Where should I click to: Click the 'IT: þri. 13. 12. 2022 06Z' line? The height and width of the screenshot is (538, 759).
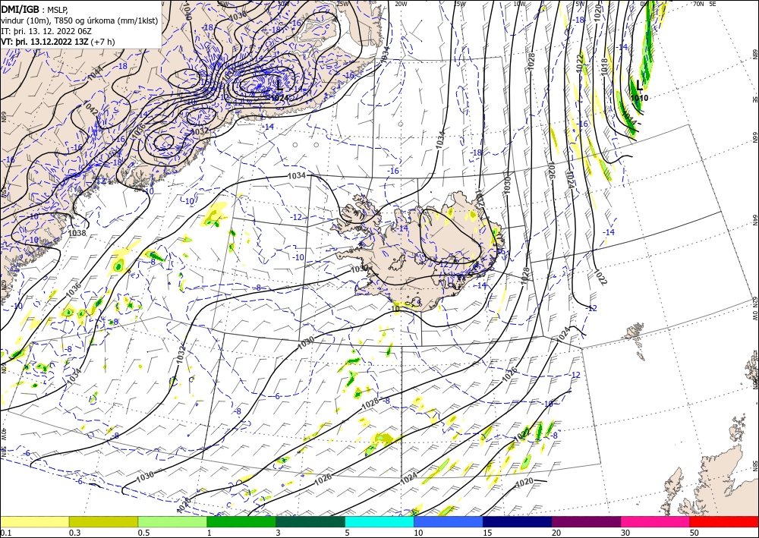(46, 31)
